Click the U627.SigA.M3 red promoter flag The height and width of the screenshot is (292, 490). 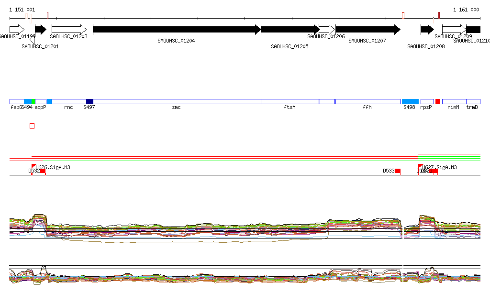pyautogui.click(x=420, y=166)
